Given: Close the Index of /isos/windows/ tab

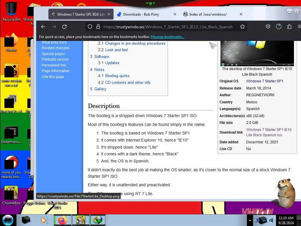Looking at the screenshot, I should pos(241,14).
